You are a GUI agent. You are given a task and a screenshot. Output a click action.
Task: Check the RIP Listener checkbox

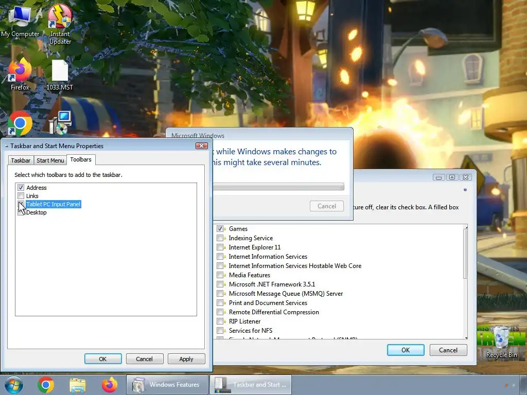pos(220,321)
